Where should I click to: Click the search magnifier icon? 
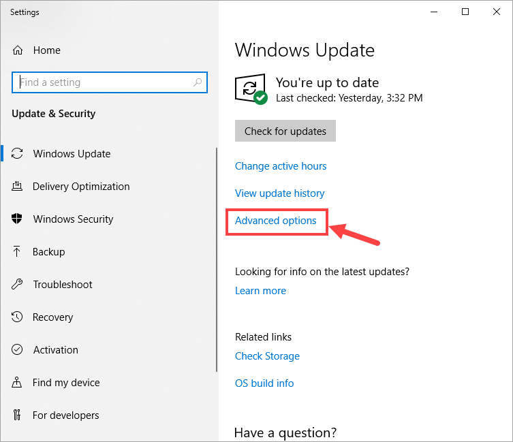[198, 82]
